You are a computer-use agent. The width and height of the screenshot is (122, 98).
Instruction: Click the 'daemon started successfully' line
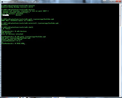click(x=15, y=12)
